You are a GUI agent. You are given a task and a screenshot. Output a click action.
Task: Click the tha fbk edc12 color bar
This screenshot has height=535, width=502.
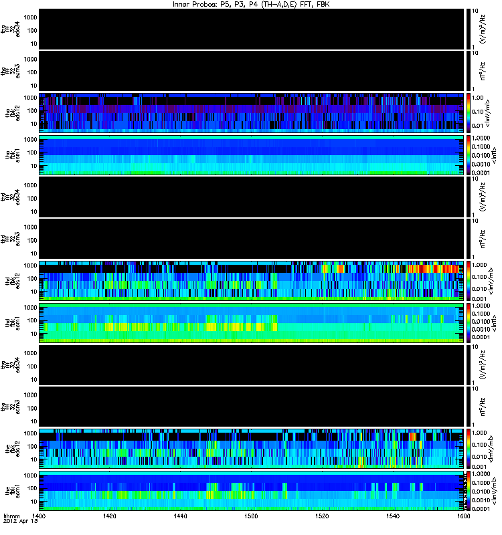[469, 112]
